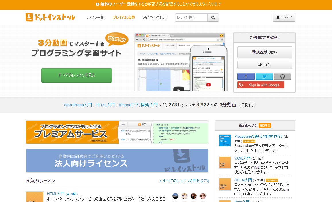Click the ドットインストール logo in header
332x202 pixels.
pyautogui.click(x=50, y=17)
